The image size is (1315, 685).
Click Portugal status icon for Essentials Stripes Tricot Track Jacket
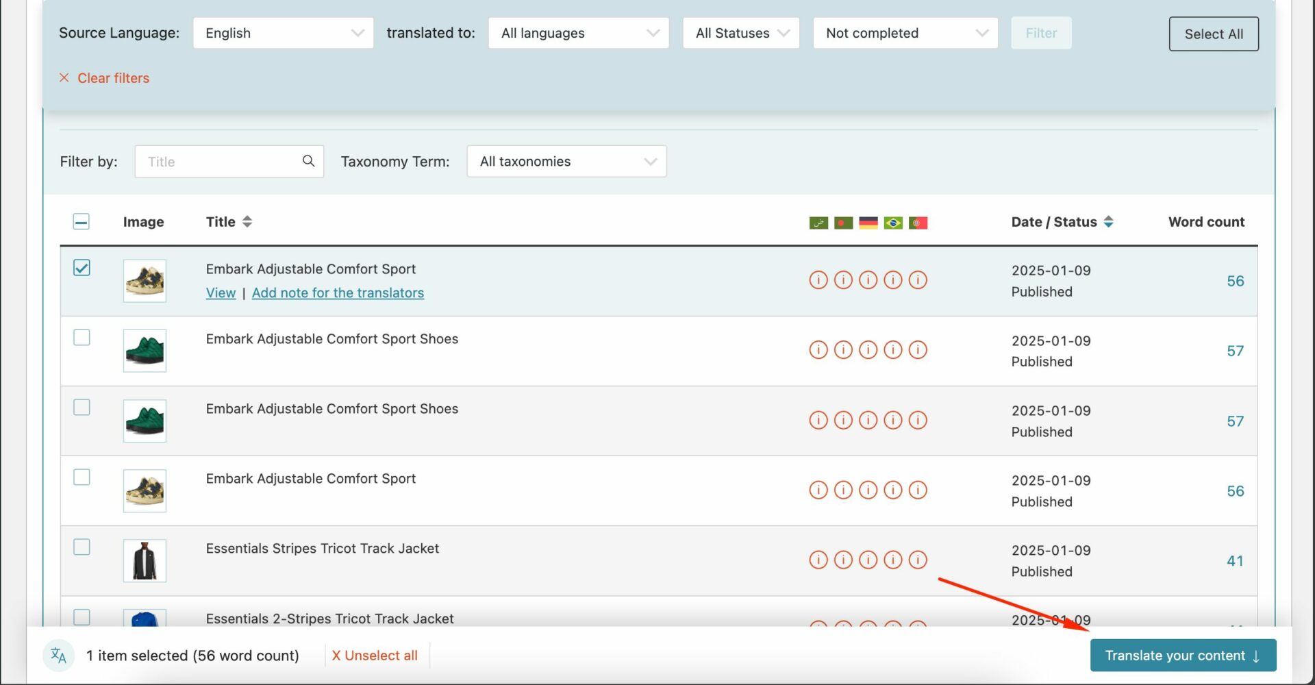pyautogui.click(x=918, y=560)
